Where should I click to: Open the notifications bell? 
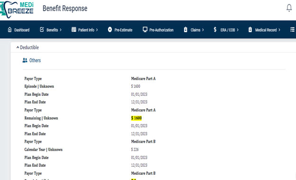289,8
